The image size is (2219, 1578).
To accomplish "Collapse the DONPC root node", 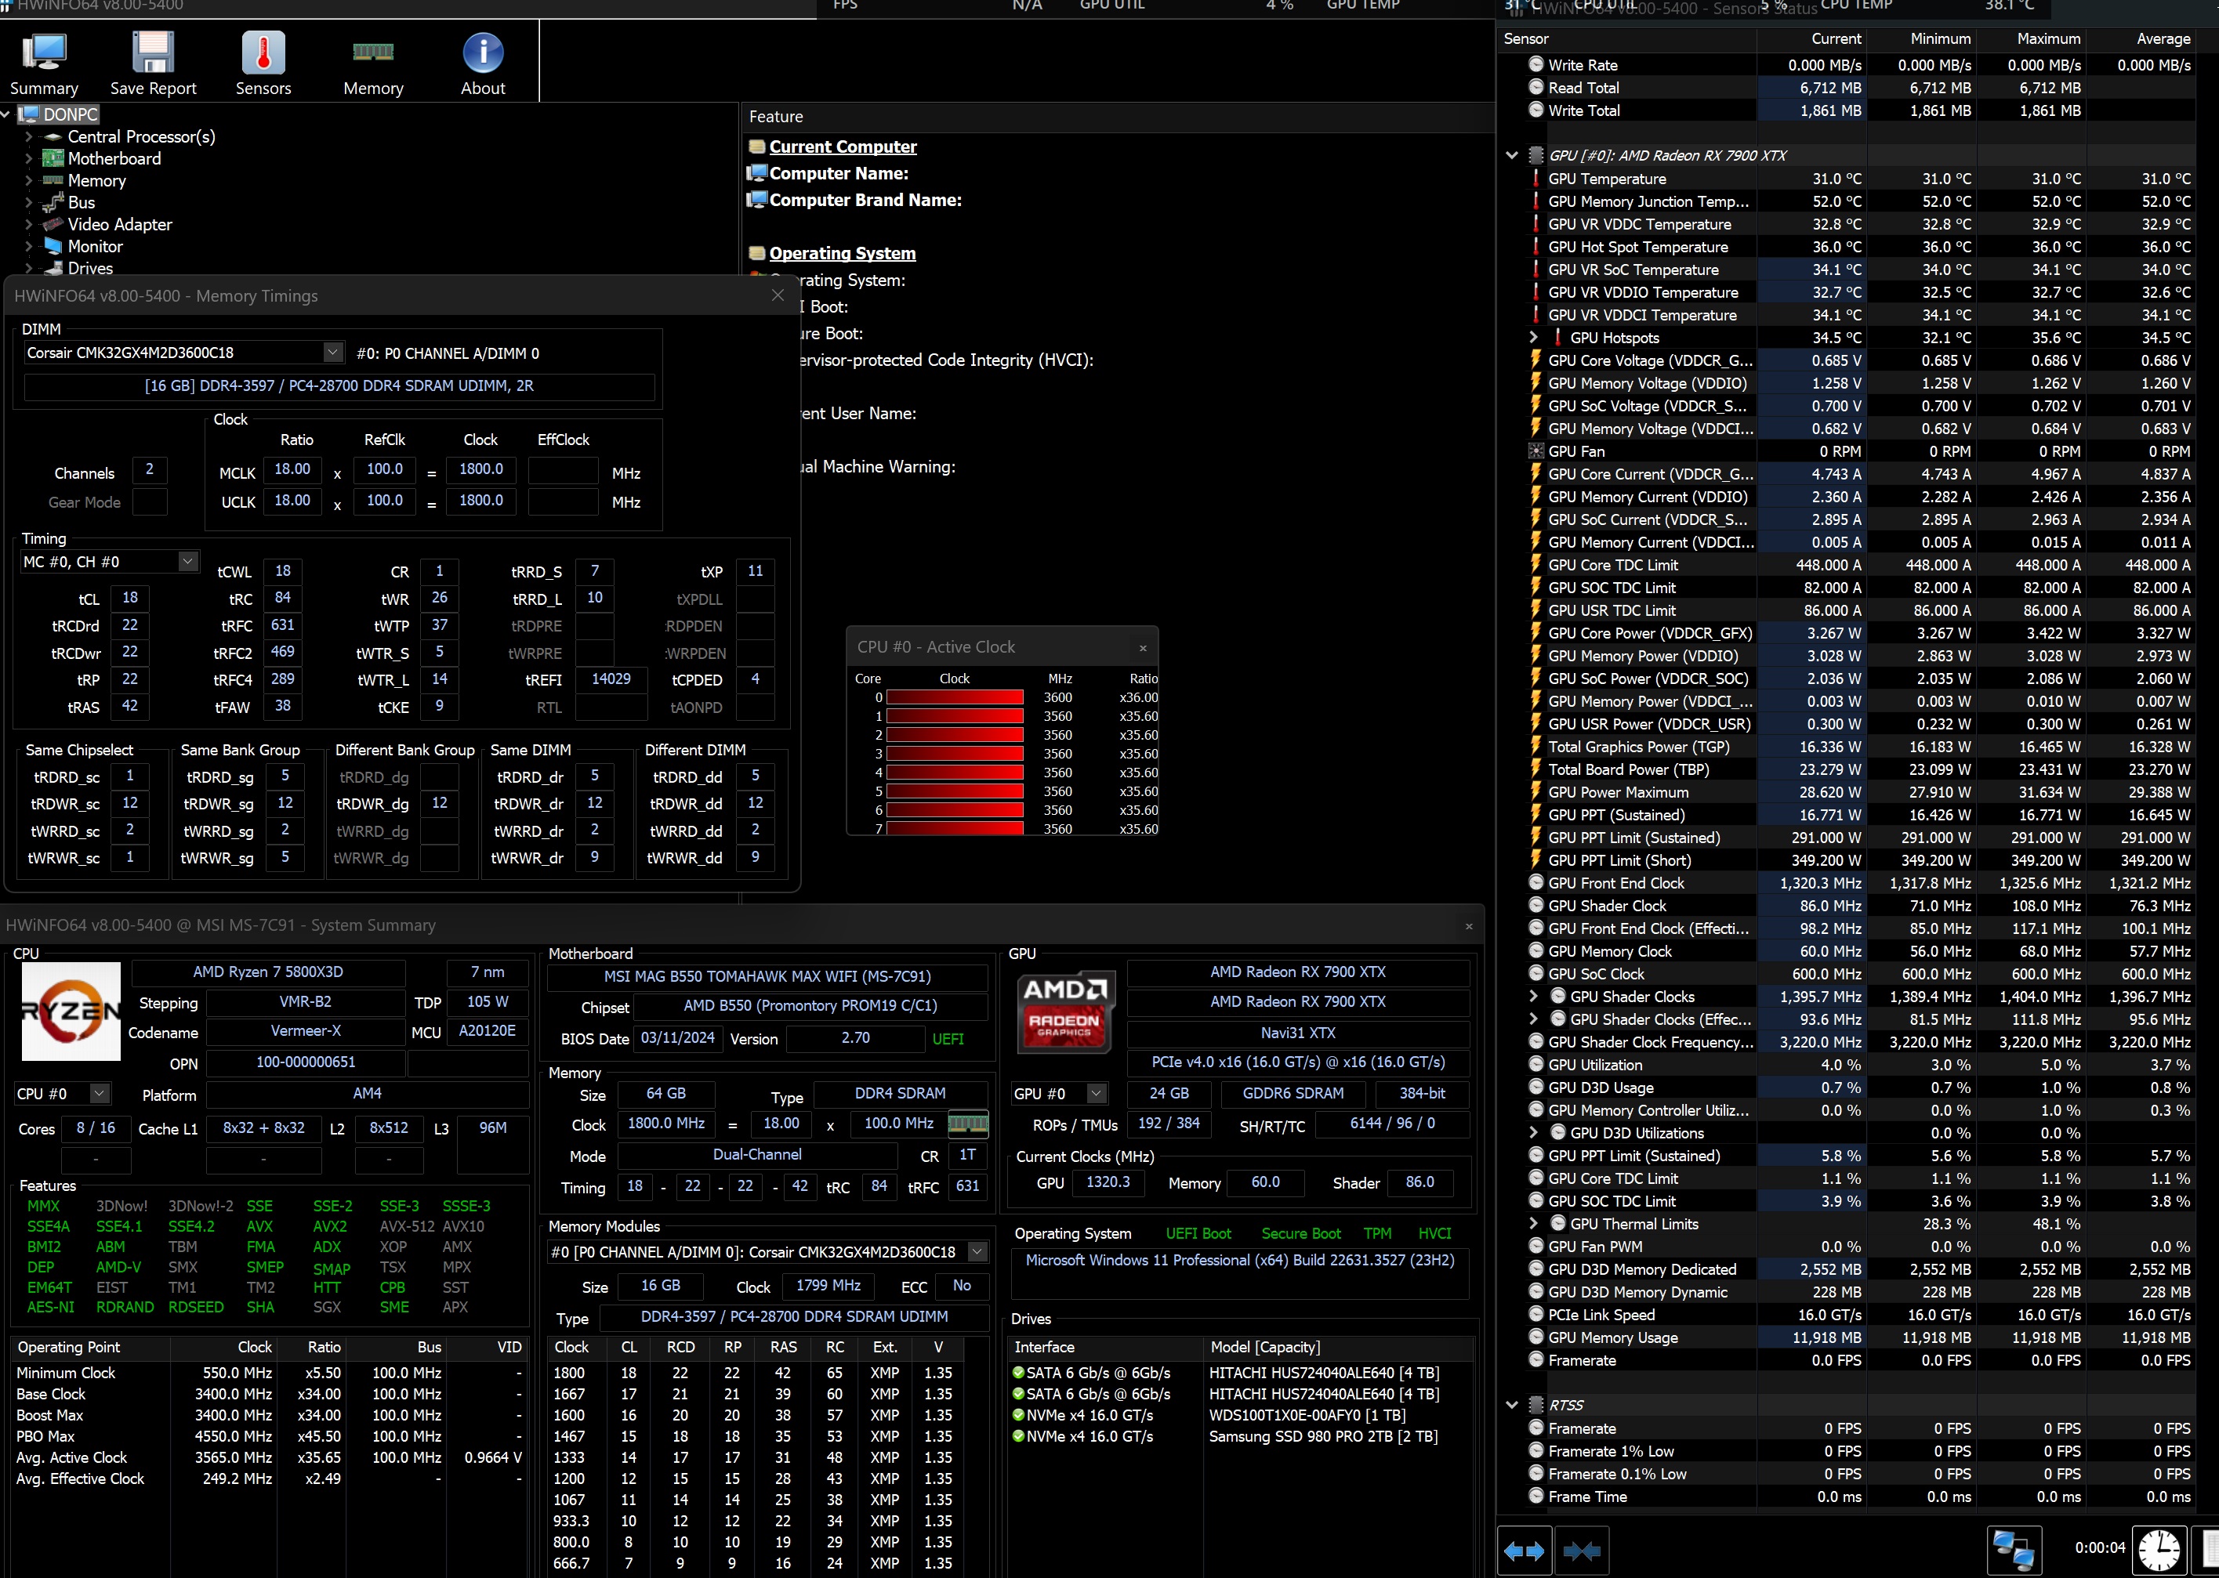I will click(5, 114).
